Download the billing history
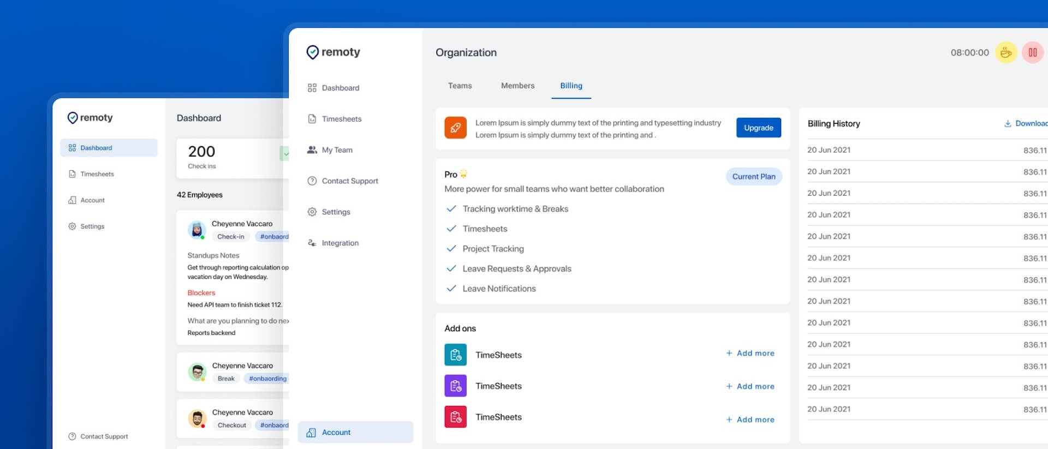Image resolution: width=1048 pixels, height=449 pixels. [1026, 123]
